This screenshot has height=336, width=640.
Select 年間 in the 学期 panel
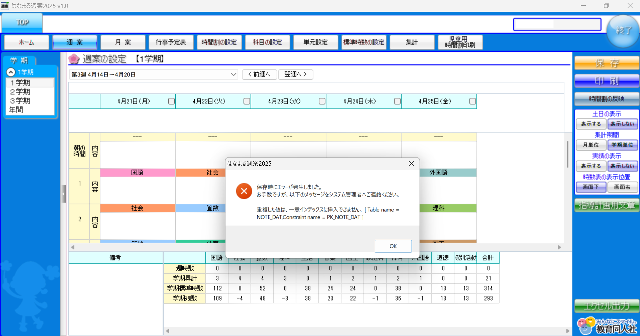click(x=16, y=110)
